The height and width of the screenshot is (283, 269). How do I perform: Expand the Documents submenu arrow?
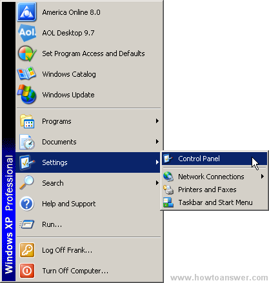coord(157,142)
